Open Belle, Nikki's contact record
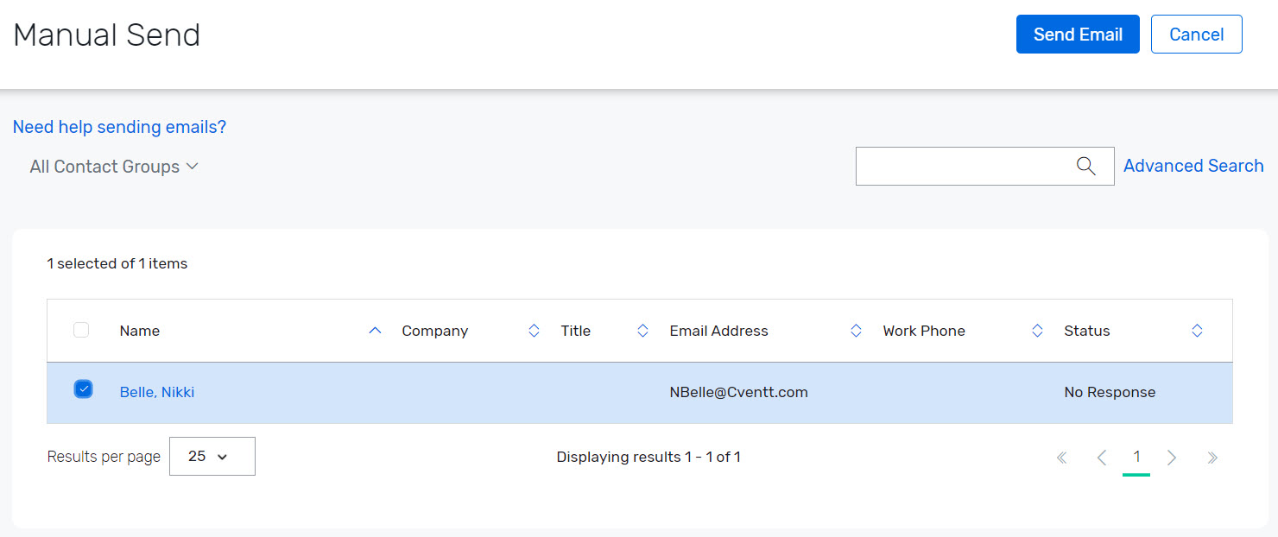This screenshot has height=537, width=1278. pos(156,392)
